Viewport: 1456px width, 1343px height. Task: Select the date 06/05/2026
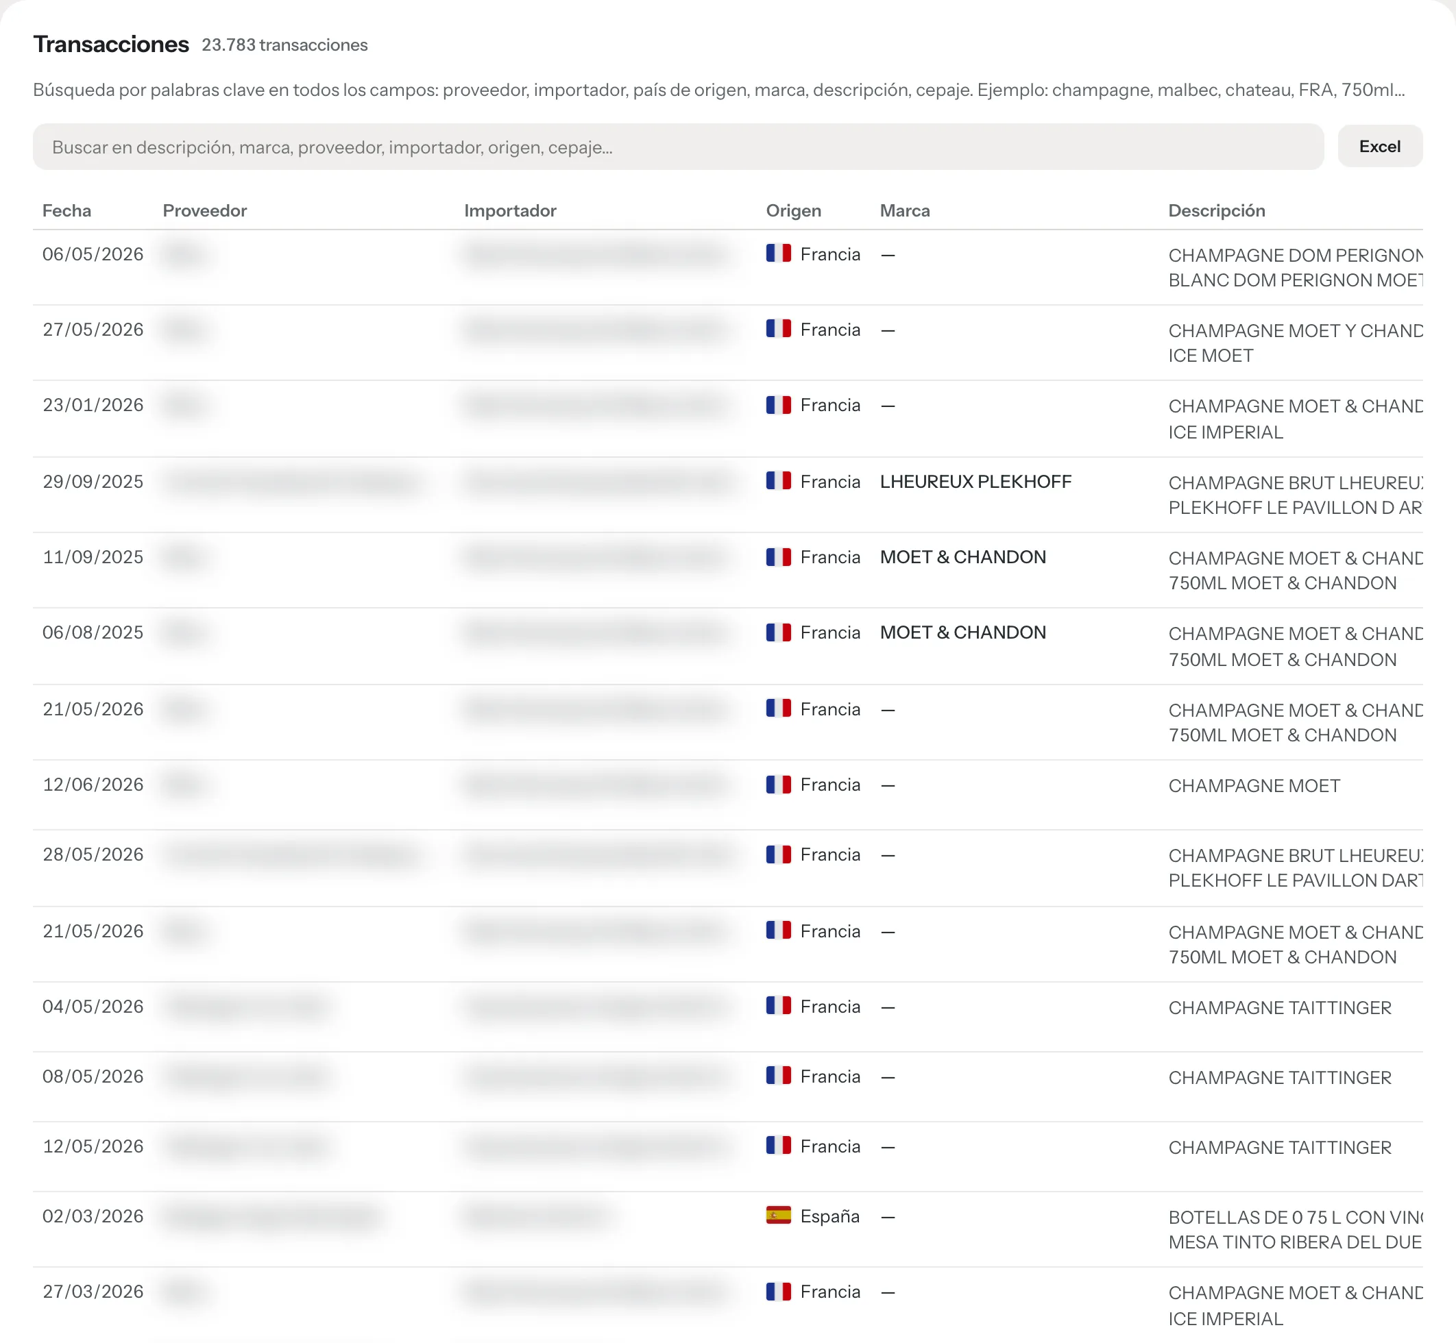93,254
